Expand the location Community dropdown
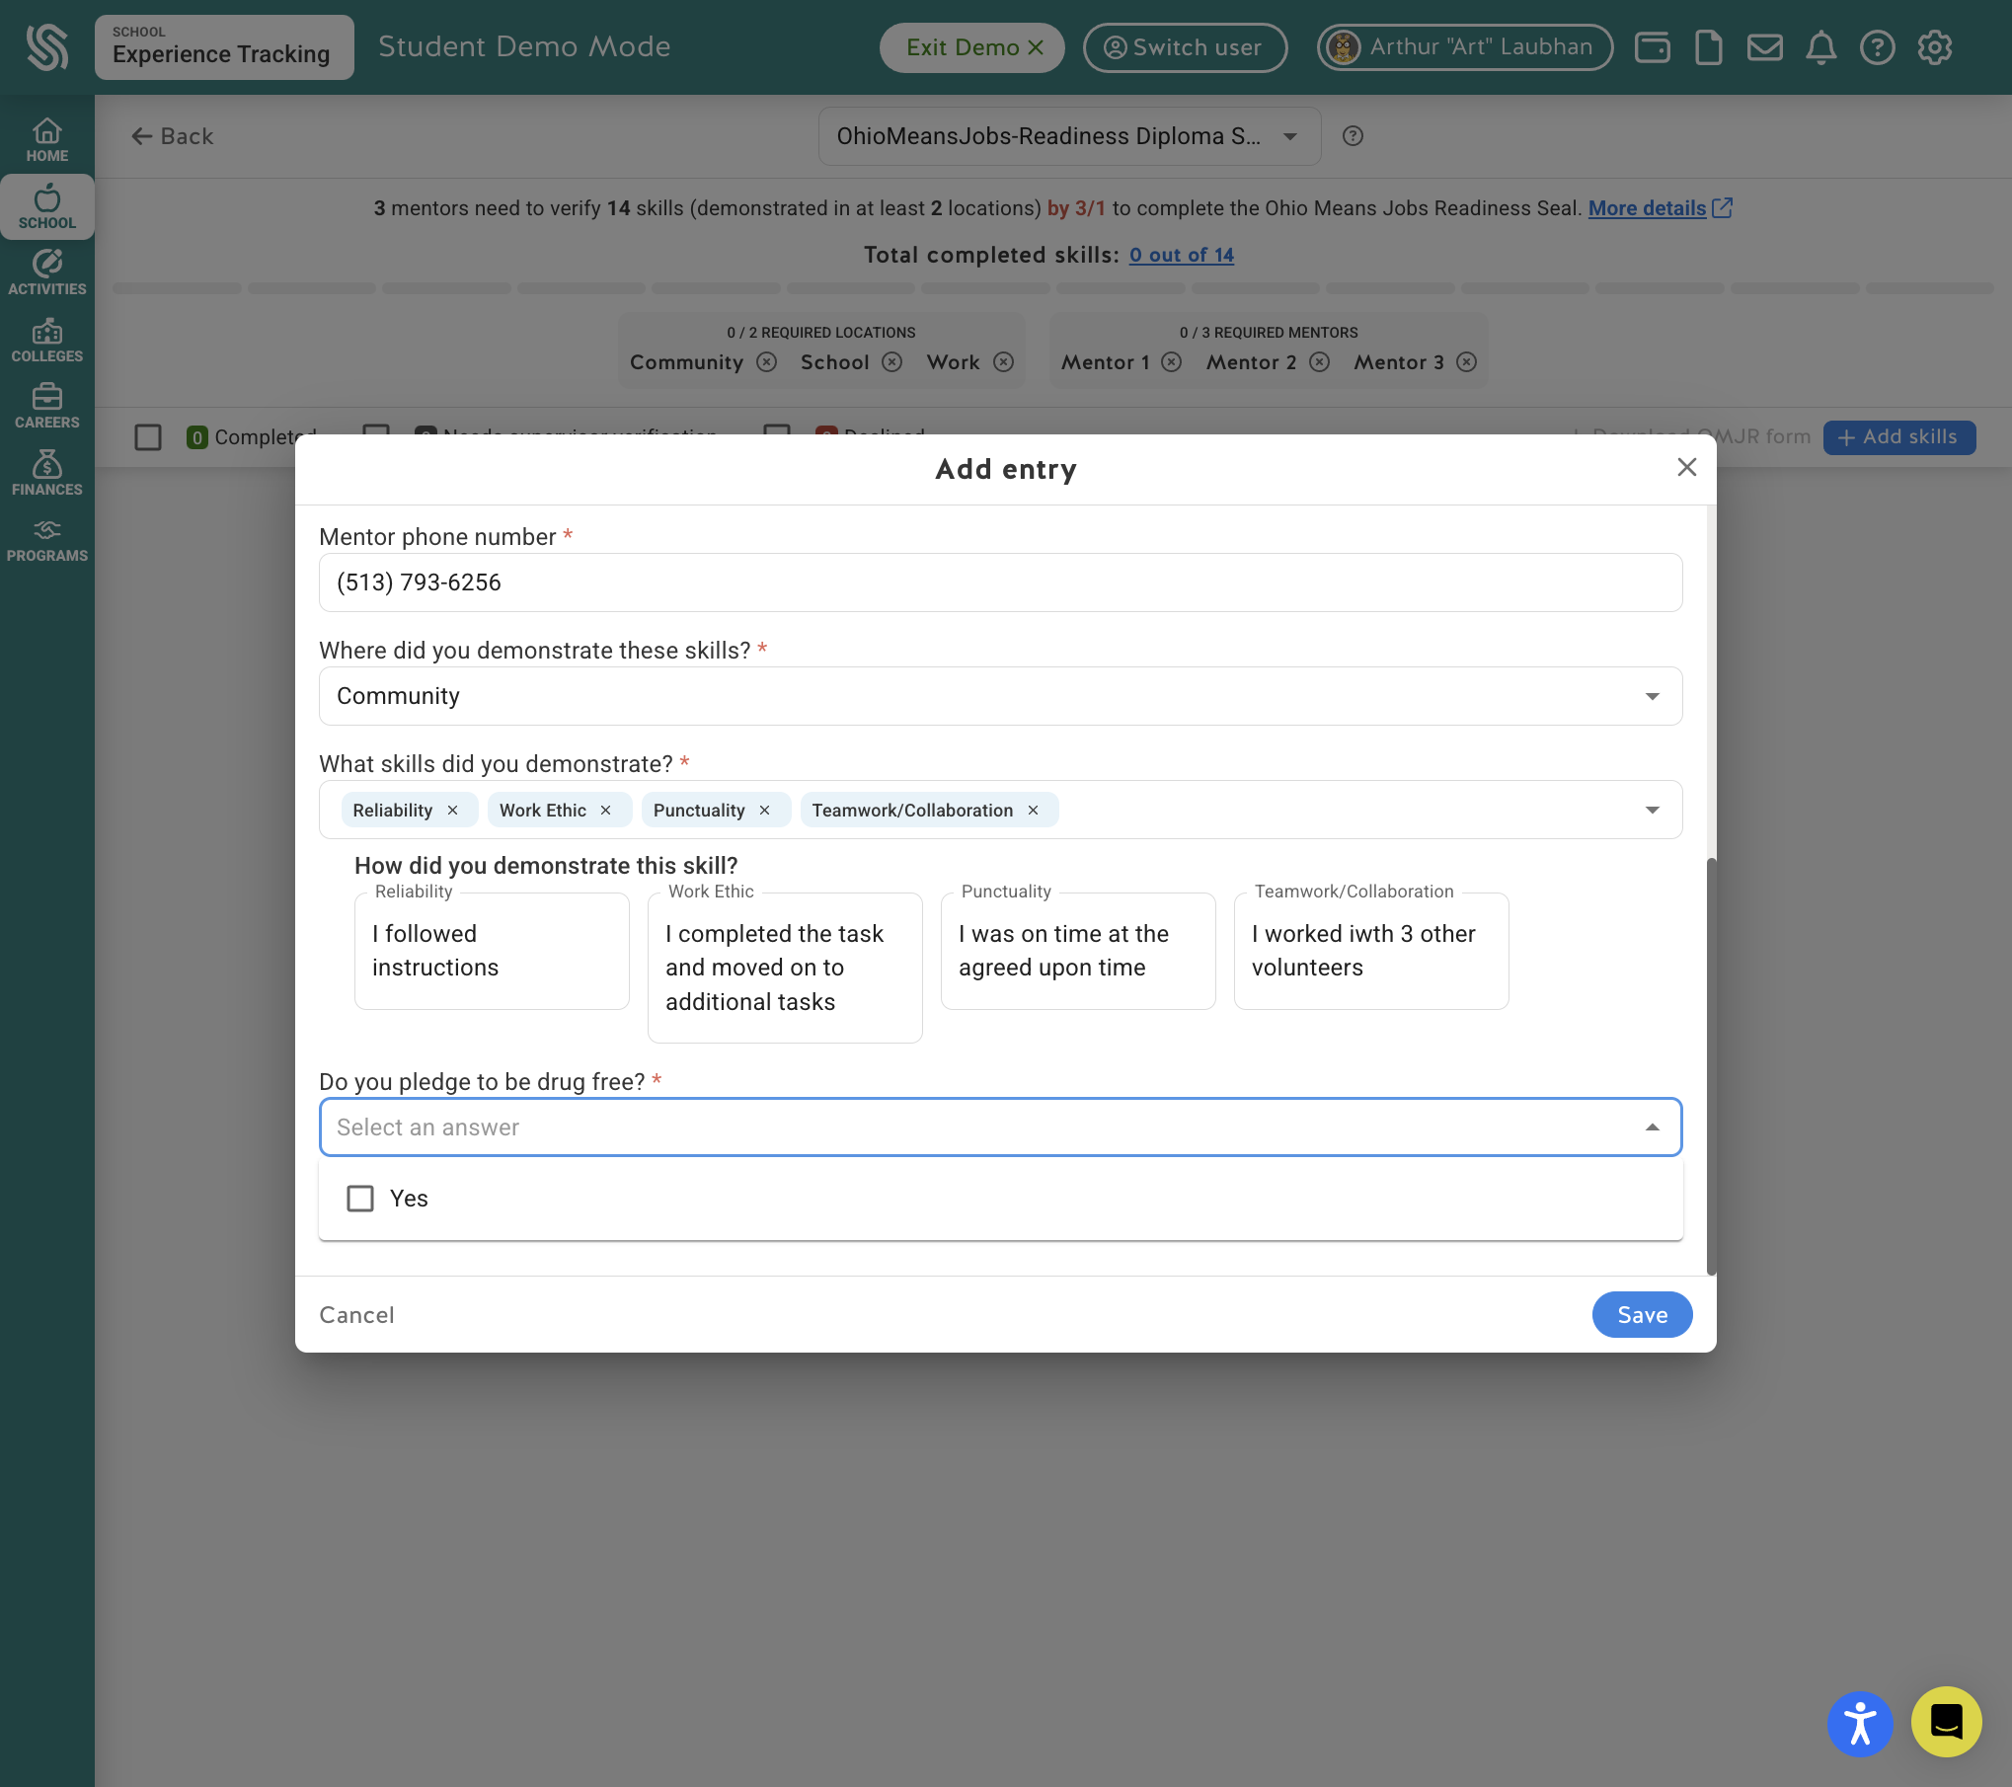2012x1787 pixels. [x=1000, y=696]
